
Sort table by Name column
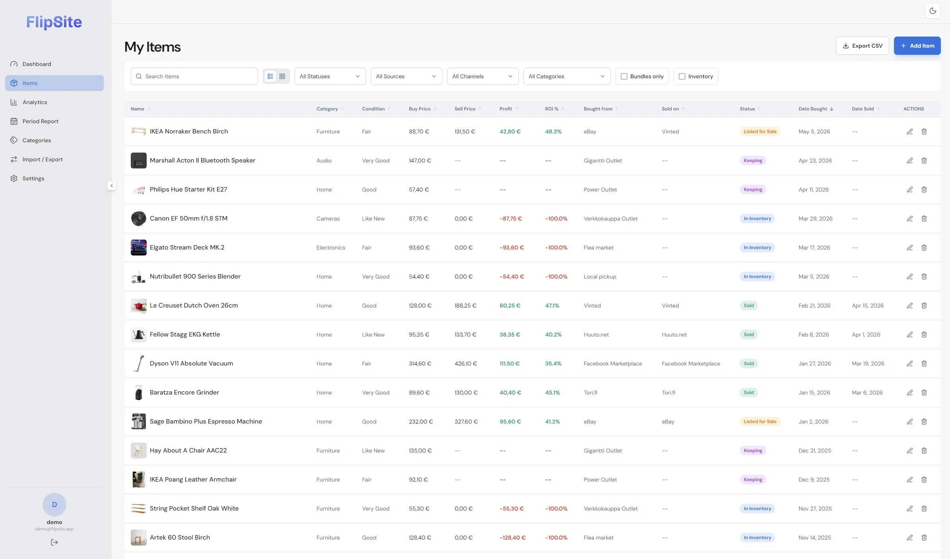(141, 109)
